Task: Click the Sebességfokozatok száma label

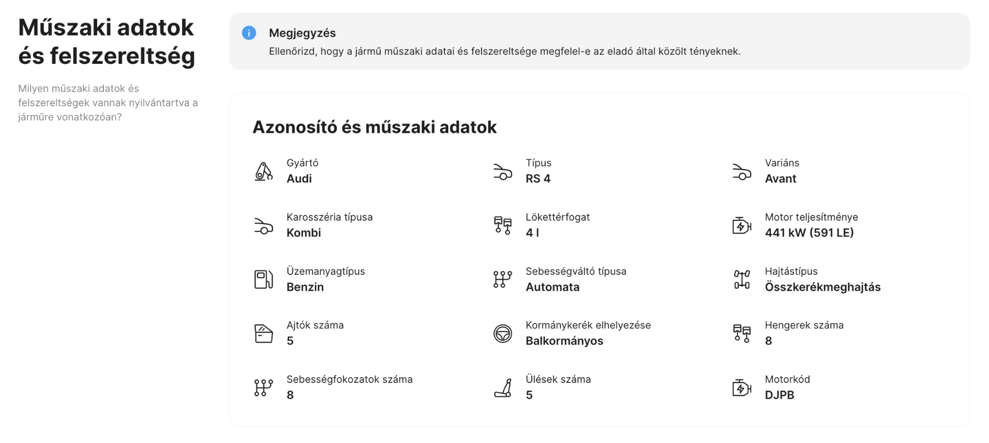Action: click(x=349, y=379)
